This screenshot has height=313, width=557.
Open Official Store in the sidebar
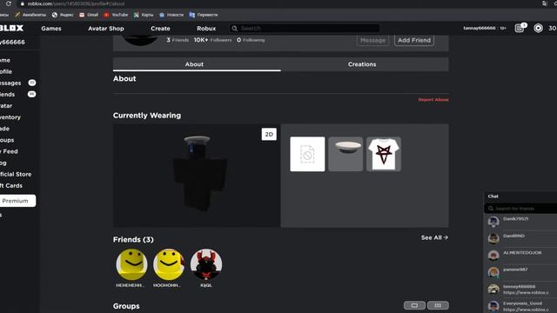pos(16,174)
